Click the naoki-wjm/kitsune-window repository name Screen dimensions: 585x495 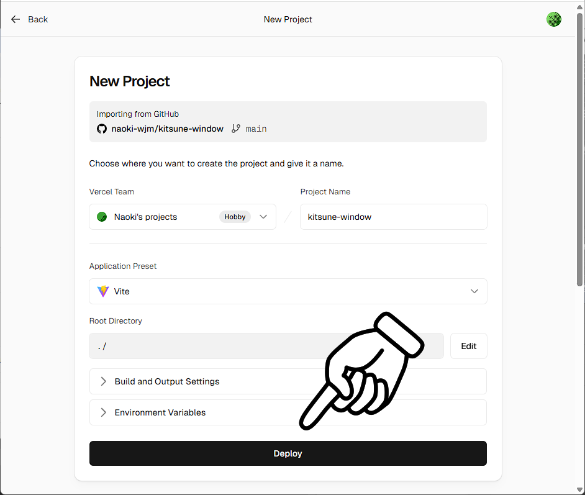[x=167, y=129]
